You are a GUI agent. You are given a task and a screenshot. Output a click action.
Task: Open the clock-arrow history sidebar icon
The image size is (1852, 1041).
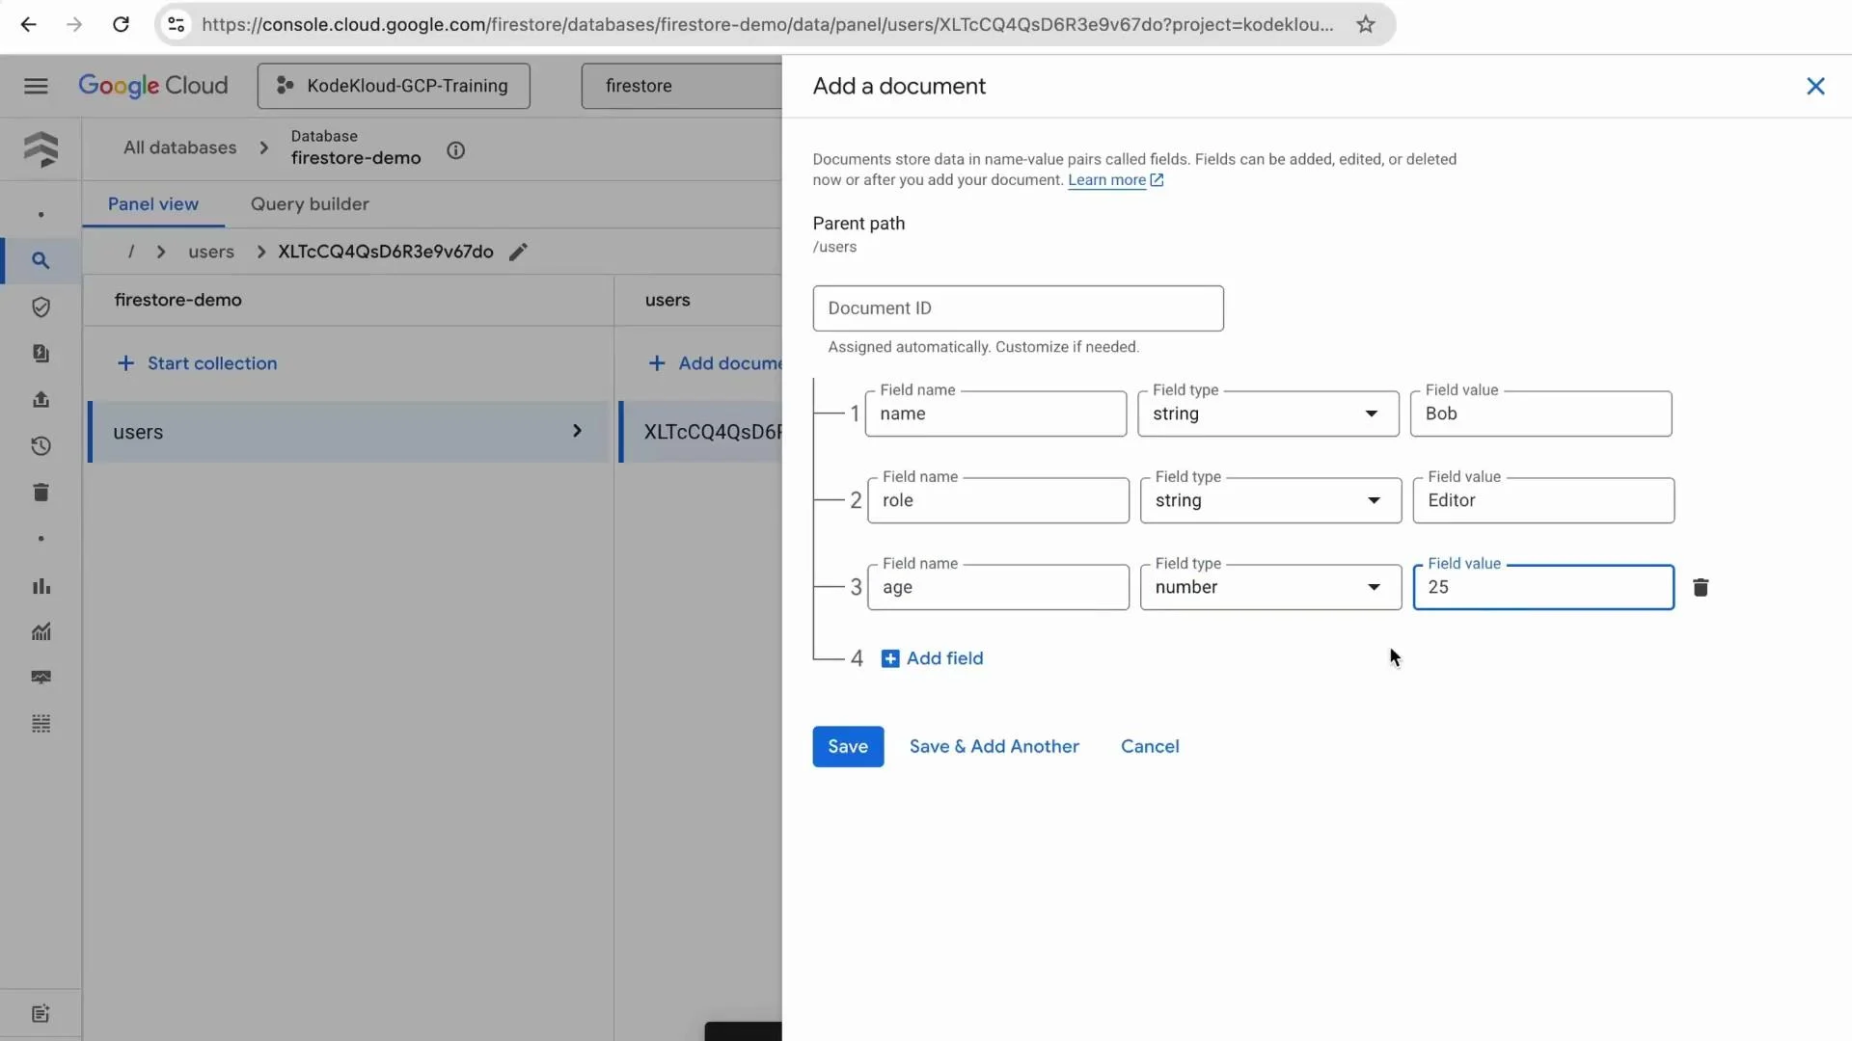point(41,445)
